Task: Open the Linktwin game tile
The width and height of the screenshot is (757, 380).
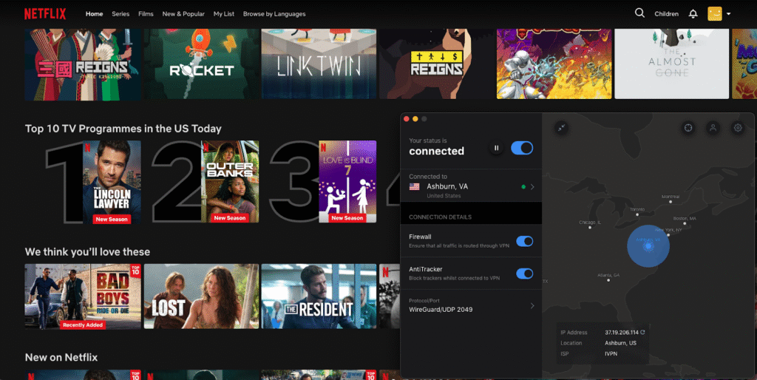Action: tap(319, 64)
